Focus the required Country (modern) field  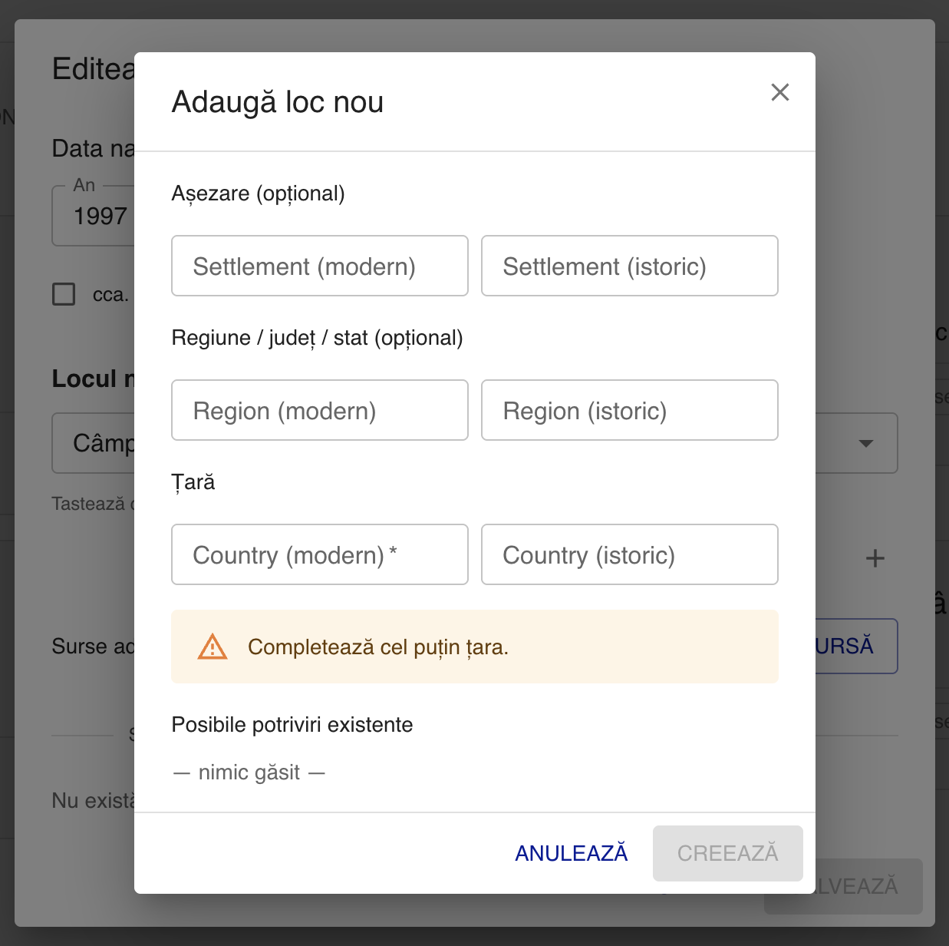click(x=319, y=554)
